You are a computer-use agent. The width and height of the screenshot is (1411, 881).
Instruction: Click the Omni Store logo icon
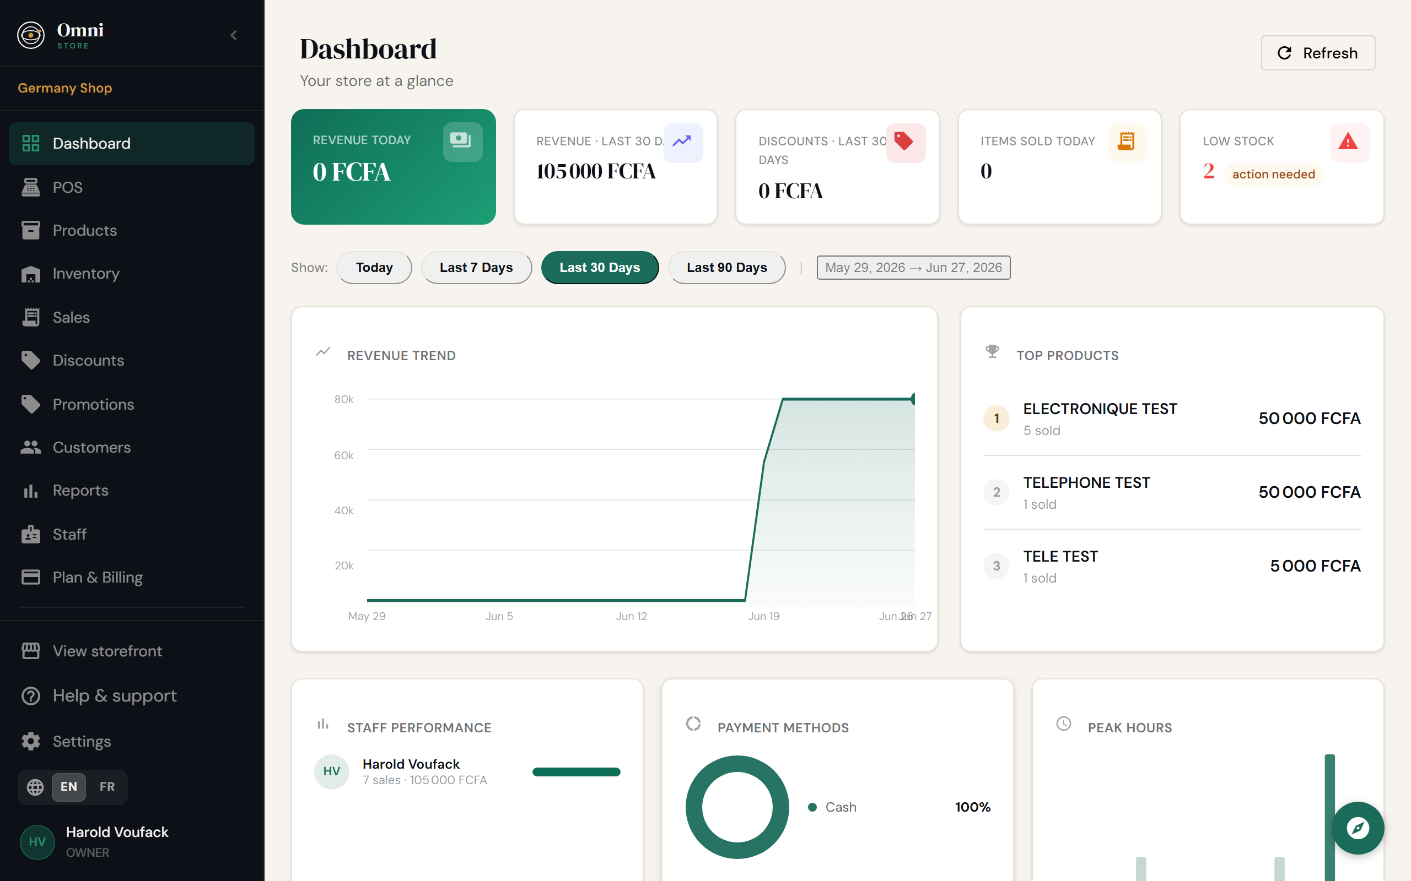coord(30,36)
